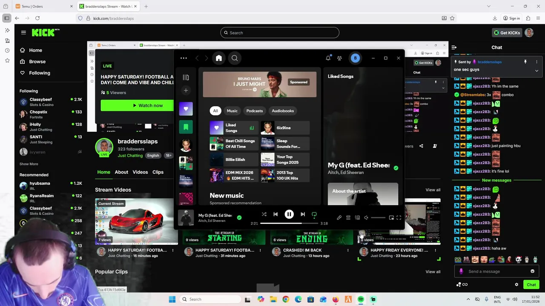Select the Music filter chip in Spotify
Viewport: 545px width, 306px height.
(232, 111)
